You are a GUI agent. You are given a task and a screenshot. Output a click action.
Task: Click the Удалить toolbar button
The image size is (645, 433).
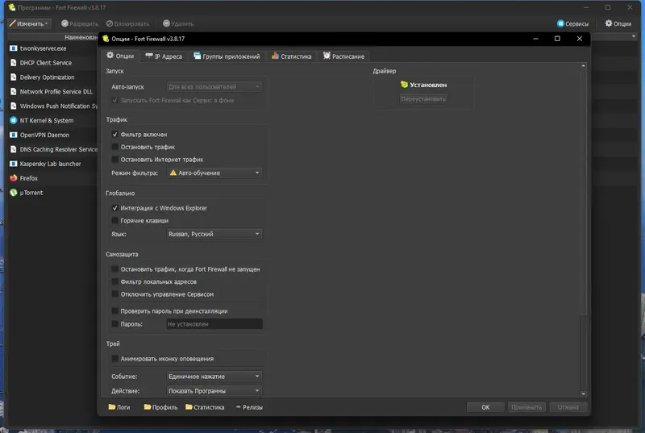178,24
